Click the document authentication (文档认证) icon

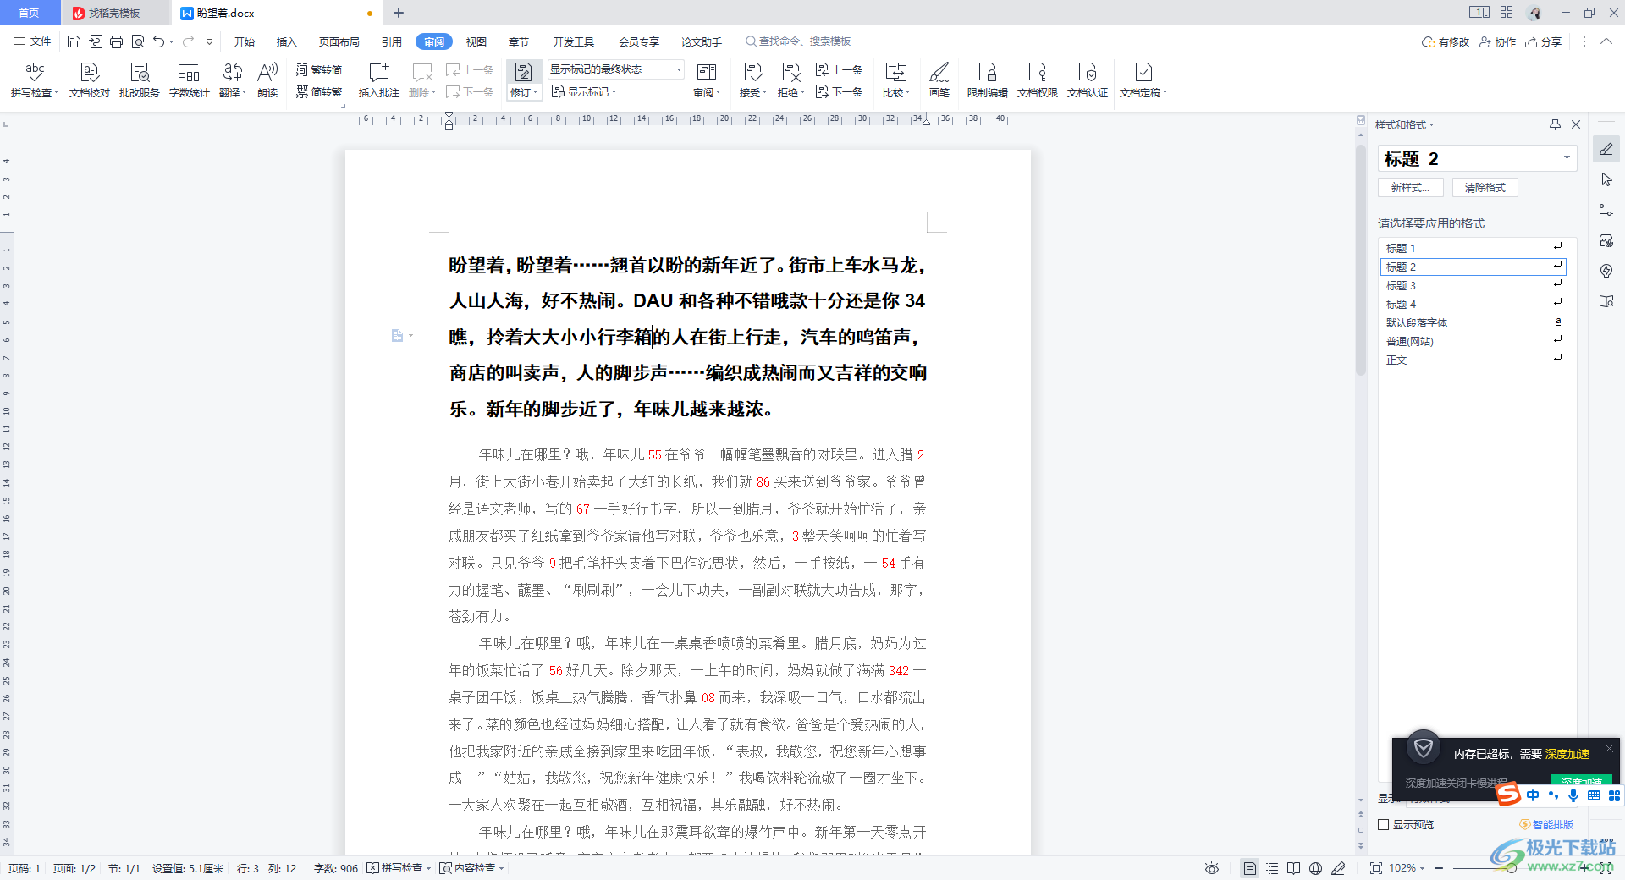1088,80
